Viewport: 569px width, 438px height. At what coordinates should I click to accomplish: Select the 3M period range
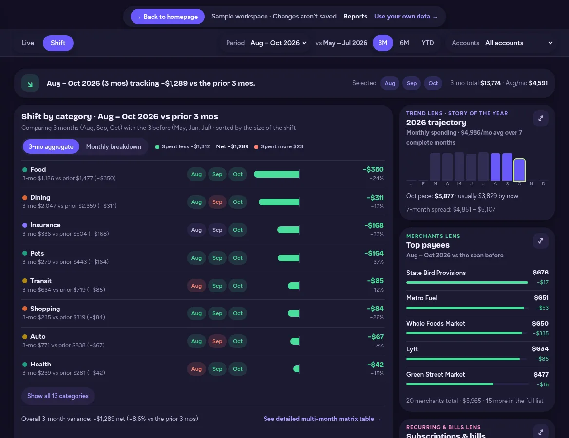(383, 43)
